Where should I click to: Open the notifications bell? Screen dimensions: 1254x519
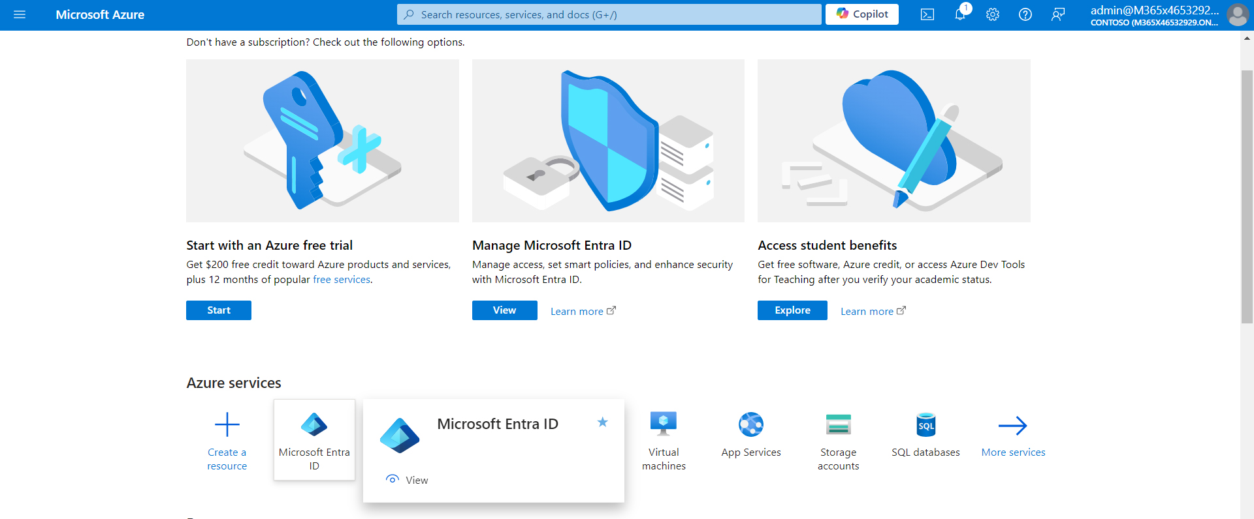pos(960,14)
